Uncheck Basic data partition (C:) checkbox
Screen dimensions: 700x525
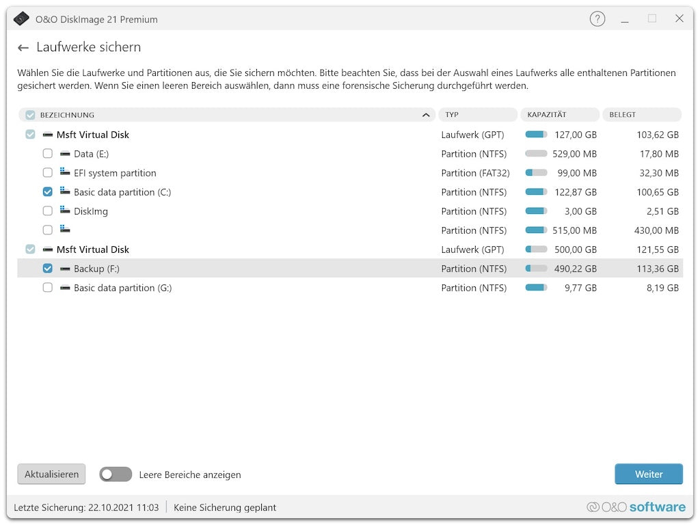tap(48, 192)
